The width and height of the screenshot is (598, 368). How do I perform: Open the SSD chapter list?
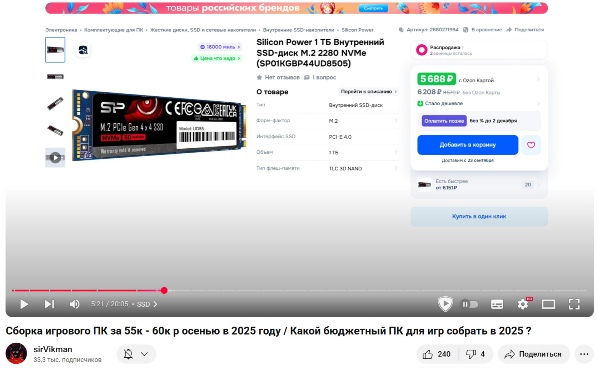tap(147, 304)
